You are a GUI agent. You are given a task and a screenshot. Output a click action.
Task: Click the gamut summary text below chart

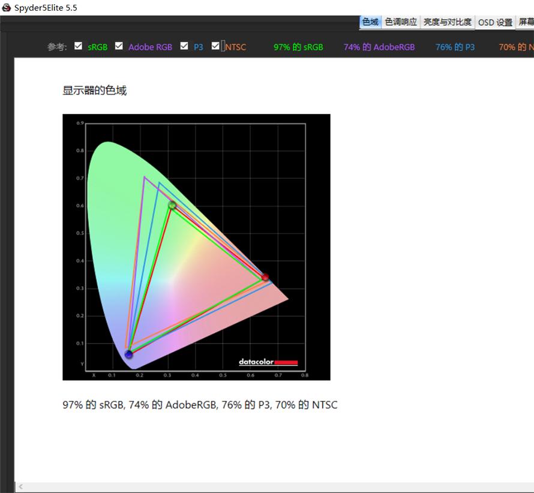coord(200,405)
